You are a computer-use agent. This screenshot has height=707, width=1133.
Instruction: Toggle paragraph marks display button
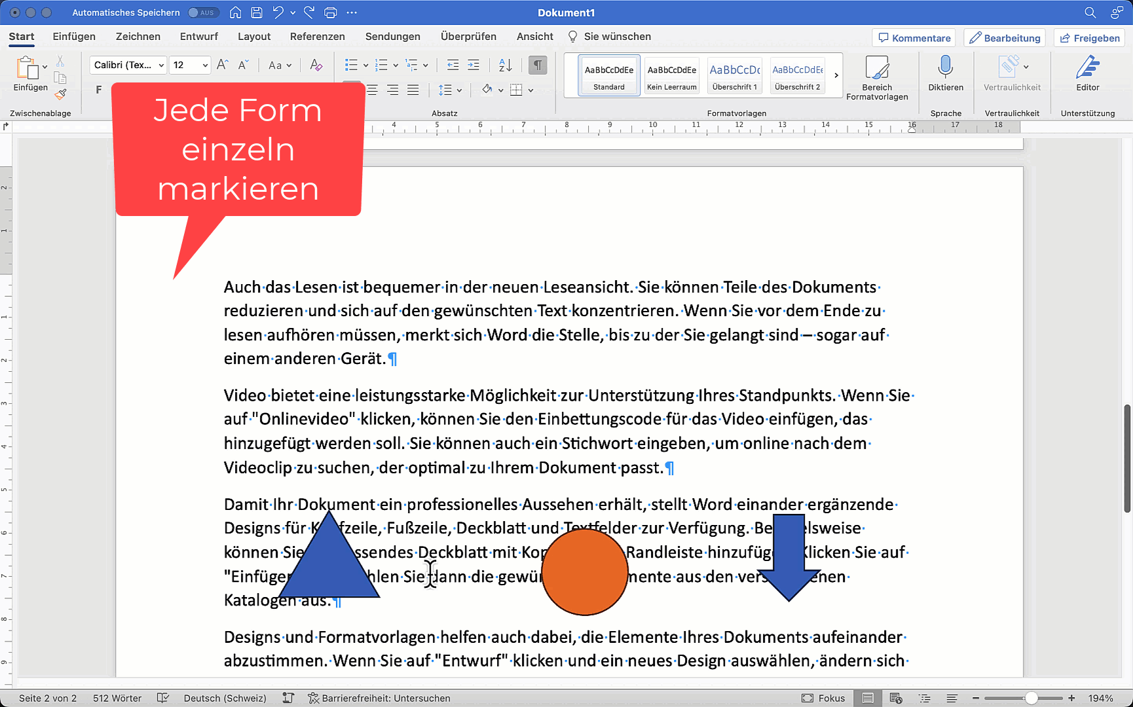tap(537, 65)
